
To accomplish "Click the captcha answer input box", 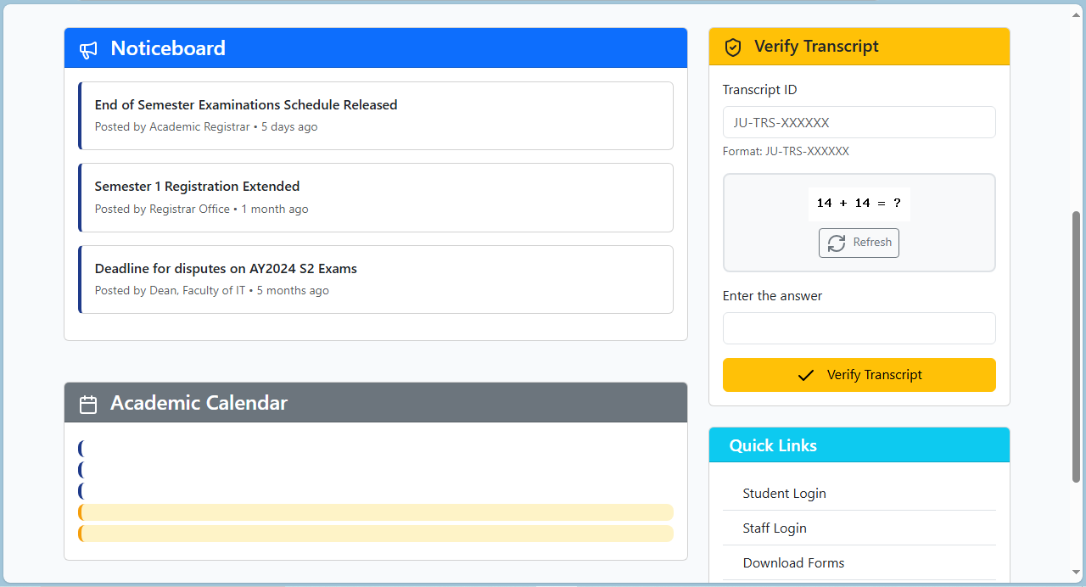I will coord(859,328).
